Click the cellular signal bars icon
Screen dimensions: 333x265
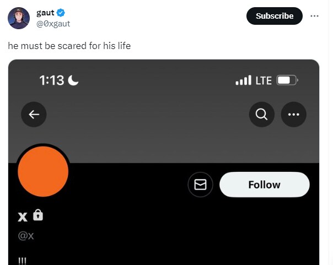(243, 80)
